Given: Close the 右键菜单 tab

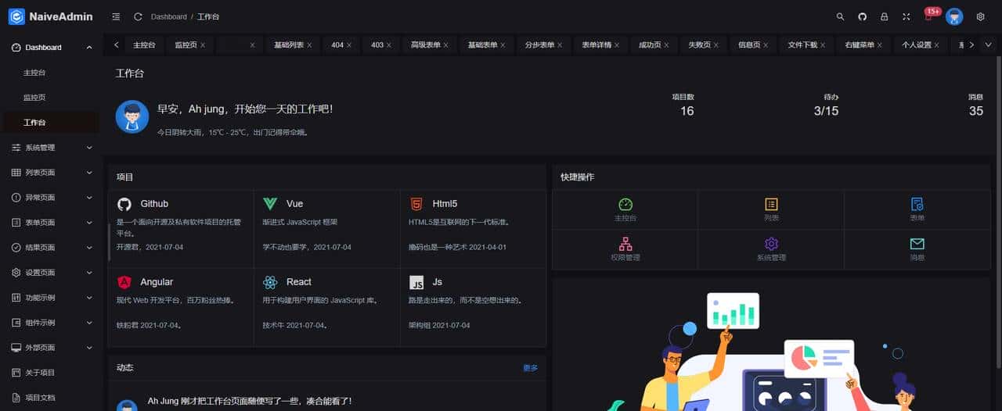Looking at the screenshot, I should [x=881, y=45].
